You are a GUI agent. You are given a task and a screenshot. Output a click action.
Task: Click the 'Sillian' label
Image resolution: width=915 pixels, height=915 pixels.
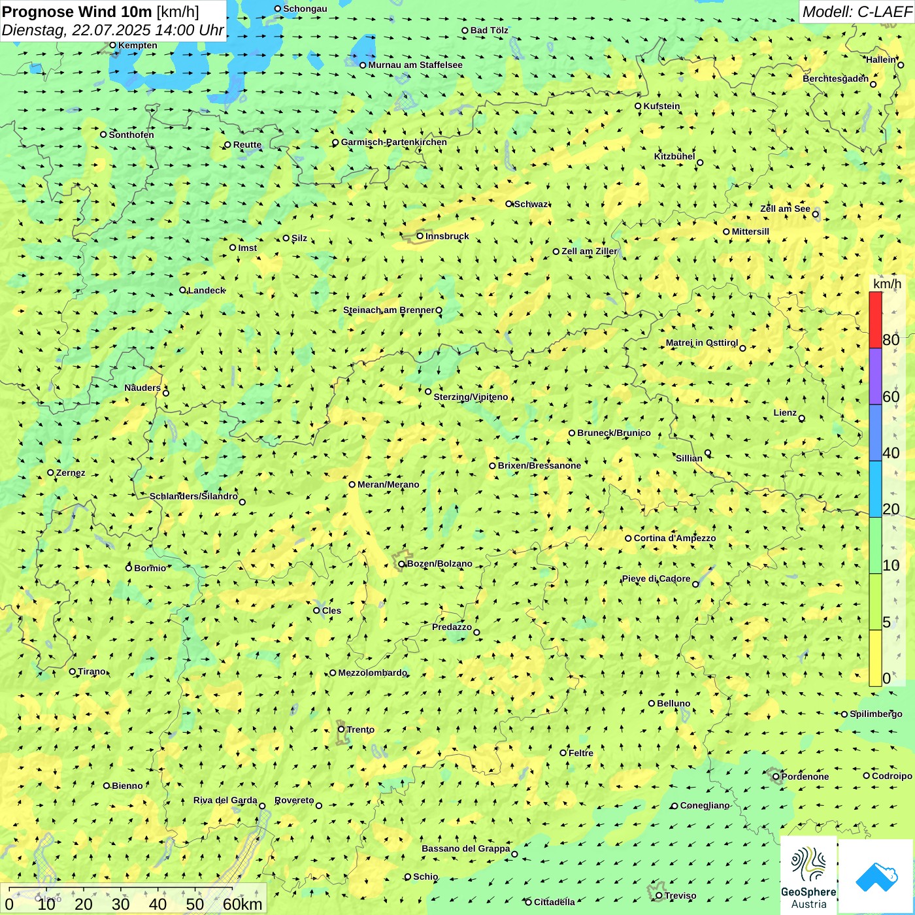[x=689, y=458]
